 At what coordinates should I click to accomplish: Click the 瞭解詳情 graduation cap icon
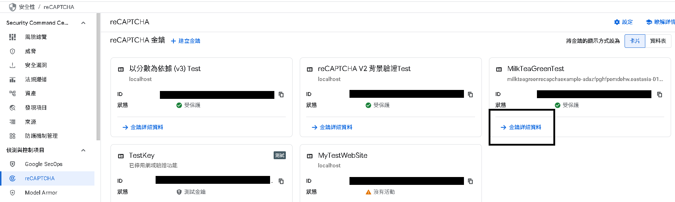click(649, 22)
